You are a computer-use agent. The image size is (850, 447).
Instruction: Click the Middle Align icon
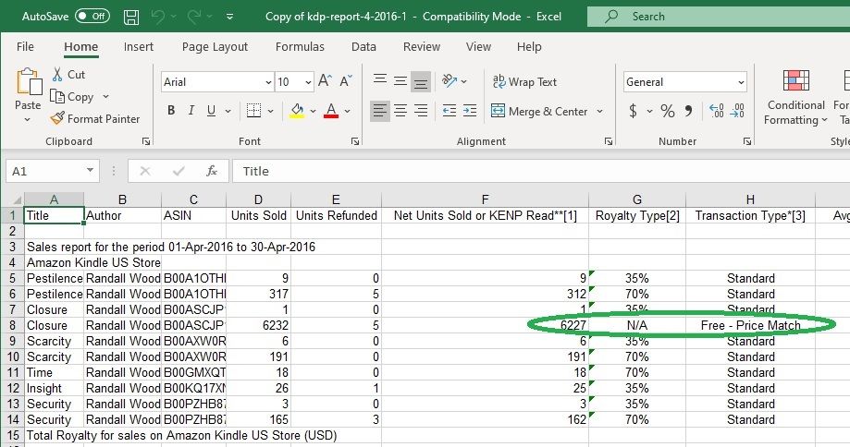[400, 80]
